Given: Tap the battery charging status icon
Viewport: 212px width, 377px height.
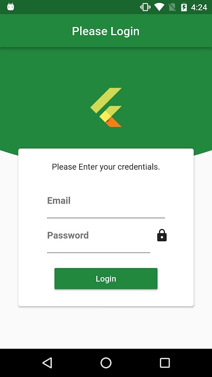Looking at the screenshot, I should pyautogui.click(x=184, y=7).
